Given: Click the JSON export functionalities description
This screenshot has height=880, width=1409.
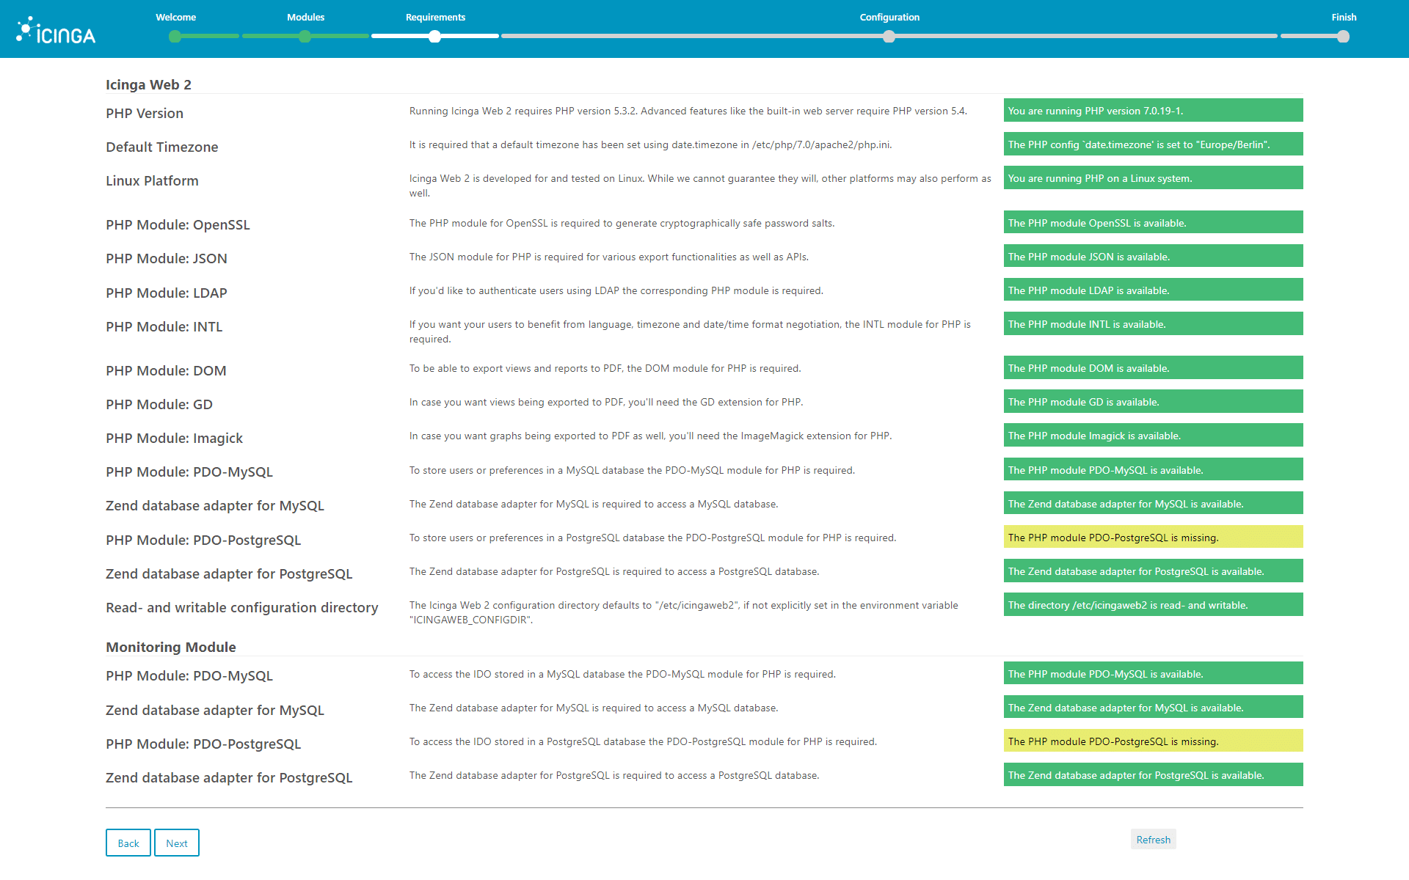Looking at the screenshot, I should click(609, 257).
